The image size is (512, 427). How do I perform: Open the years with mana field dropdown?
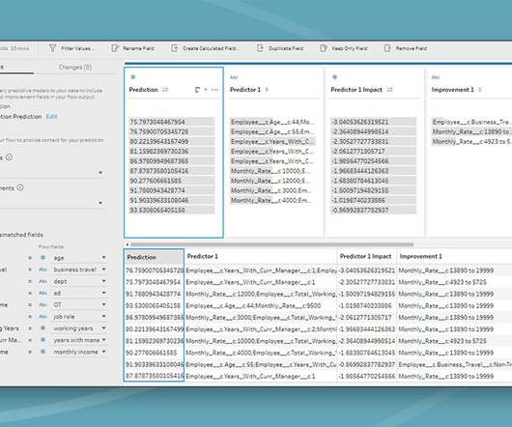[x=103, y=340]
